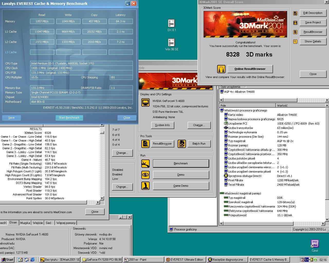Click Change... in Display and CPU Settings
The width and height of the screenshot is (329, 263).
(199, 125)
